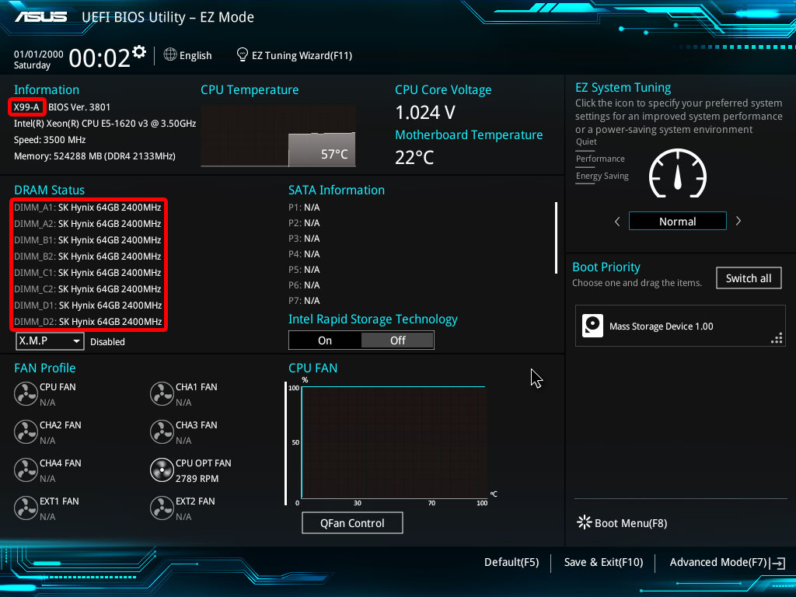The height and width of the screenshot is (597, 796).
Task: Click the 01/01/2000 date text
Action: click(39, 54)
